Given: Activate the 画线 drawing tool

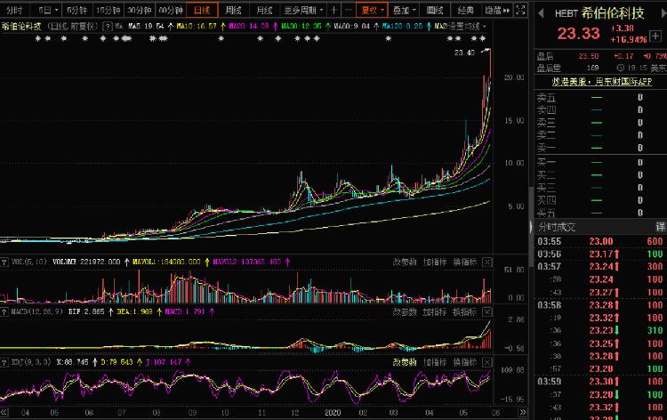Looking at the screenshot, I should [x=435, y=10].
